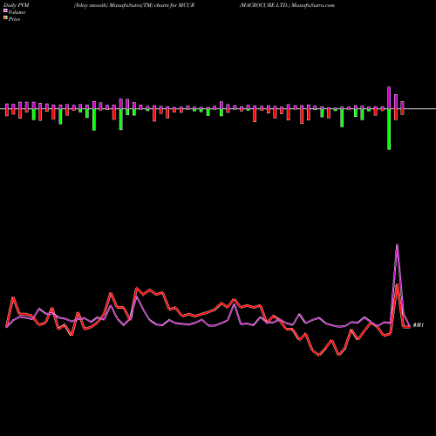Click the peak of the purple volume line
Image resolution: width=436 pixels, height=436 pixels.
397,245
